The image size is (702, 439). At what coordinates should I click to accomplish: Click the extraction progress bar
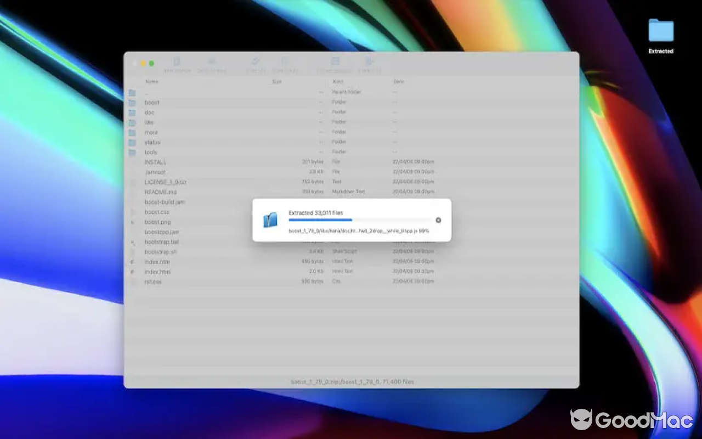click(359, 220)
